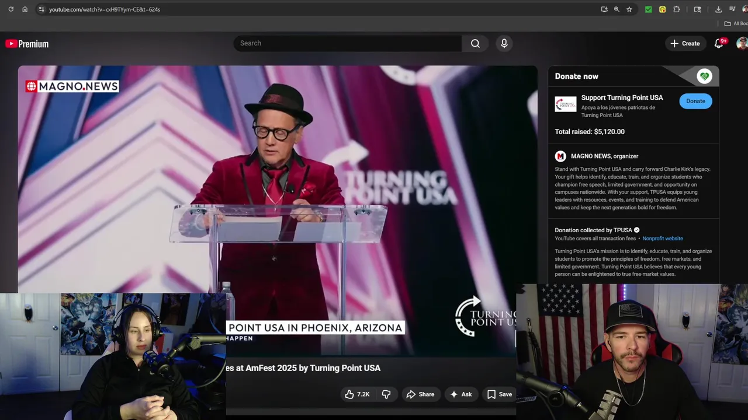Image resolution: width=748 pixels, height=420 pixels.
Task: Go to browser home page icon
Action: click(25, 9)
